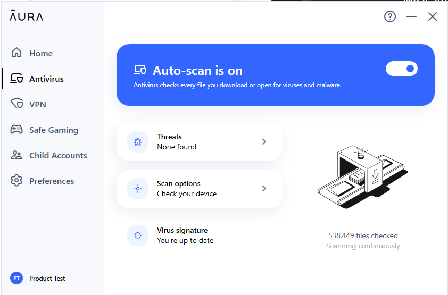The height and width of the screenshot is (295, 448).
Task: Open the Child Accounts section
Action: click(x=58, y=156)
